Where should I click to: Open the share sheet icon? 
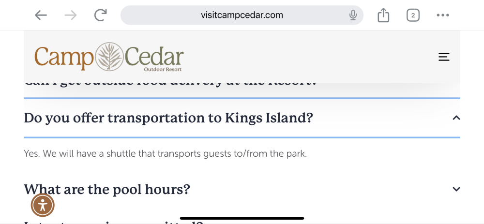point(383,15)
